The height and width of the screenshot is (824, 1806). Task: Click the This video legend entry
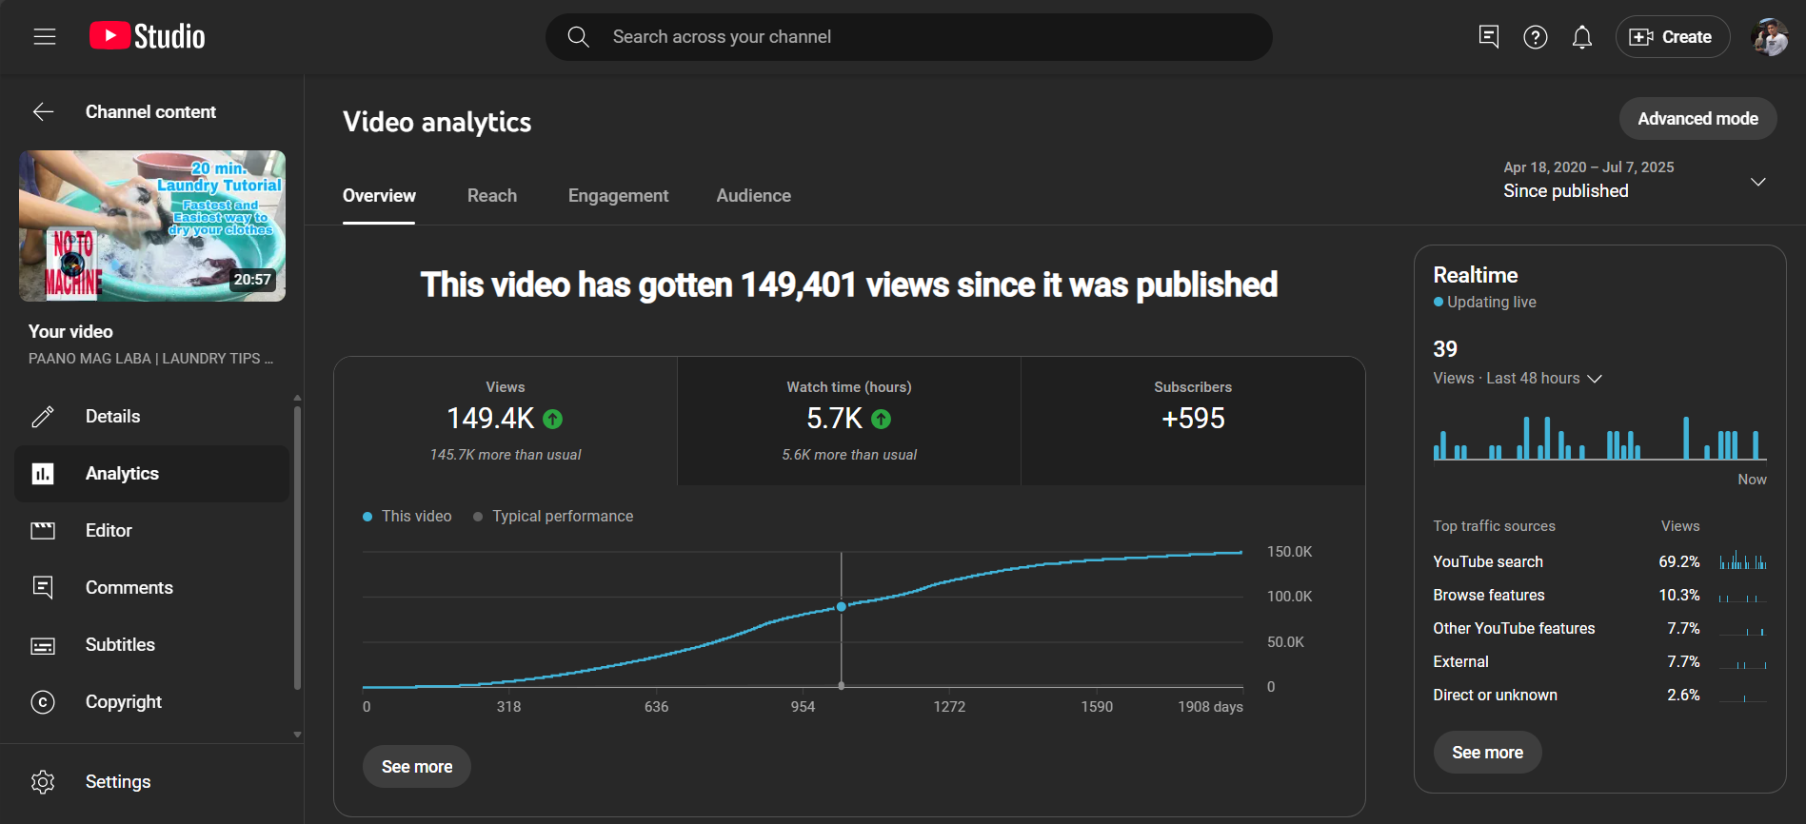coord(407,516)
